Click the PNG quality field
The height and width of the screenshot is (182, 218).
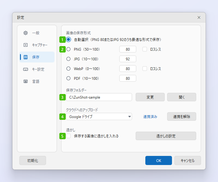click(128, 49)
